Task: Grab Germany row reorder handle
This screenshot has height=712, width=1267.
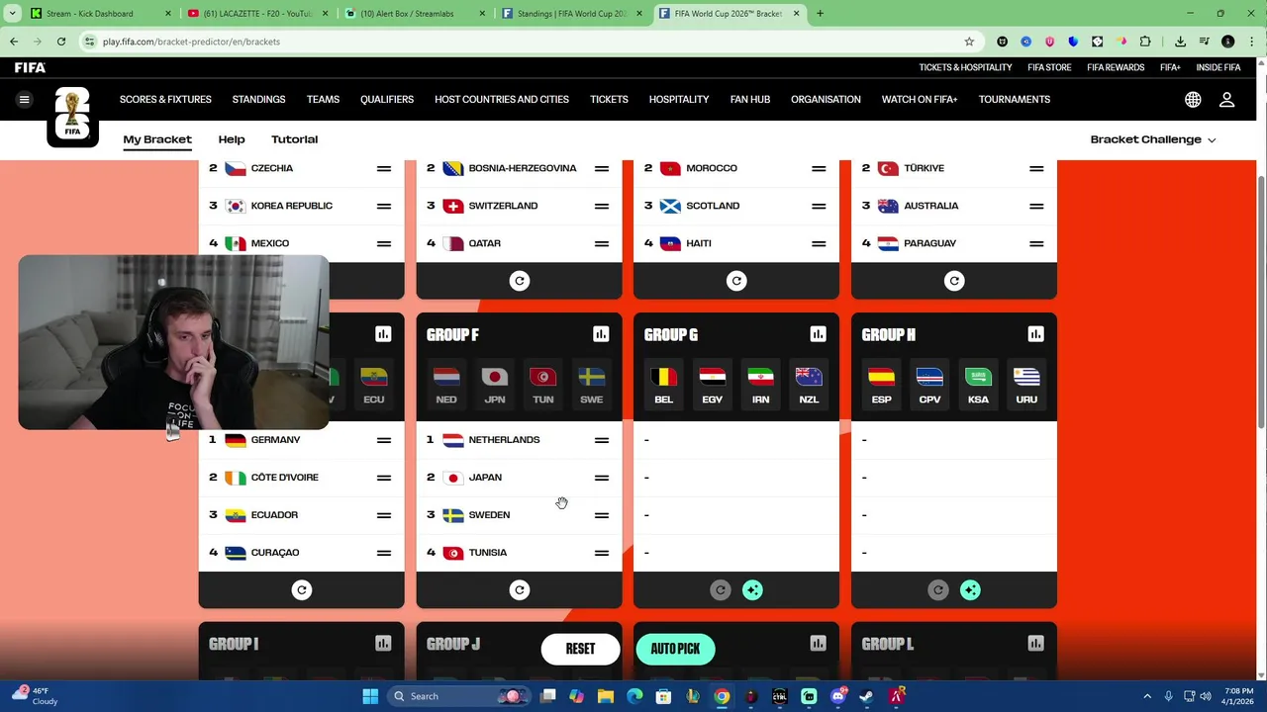Action: 383,440
